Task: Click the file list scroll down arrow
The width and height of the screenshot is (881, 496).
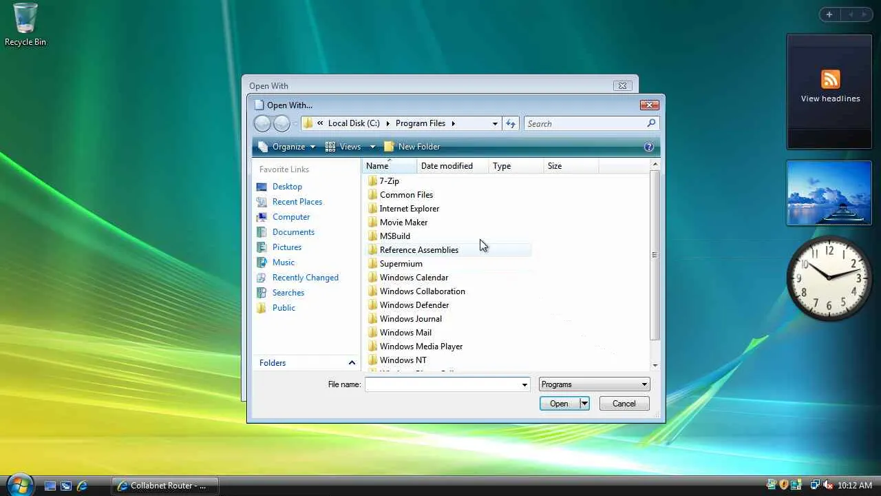Action: (x=655, y=366)
